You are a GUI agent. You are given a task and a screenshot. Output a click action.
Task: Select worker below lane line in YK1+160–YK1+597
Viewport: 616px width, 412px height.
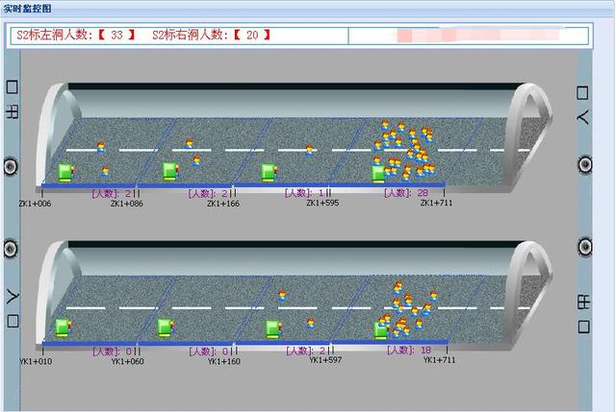coord(311,324)
